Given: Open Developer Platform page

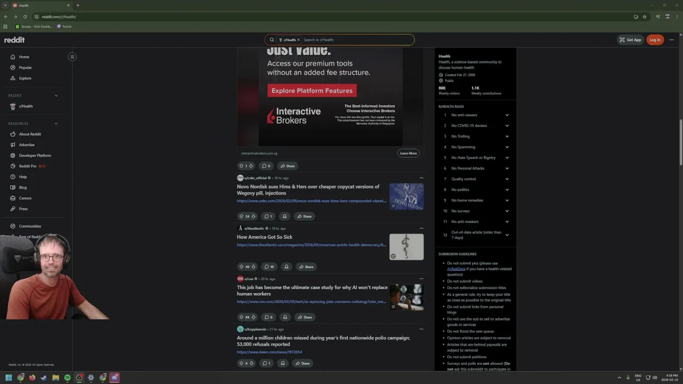Looking at the screenshot, I should (35, 156).
